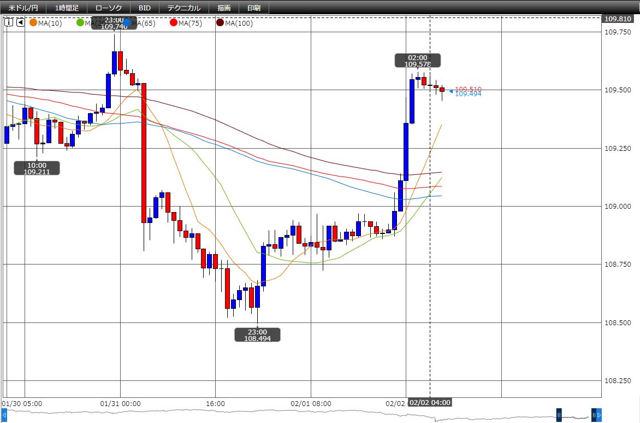Open the 描画 drawing menu
Image resolution: width=640 pixels, height=423 pixels.
pyautogui.click(x=224, y=8)
